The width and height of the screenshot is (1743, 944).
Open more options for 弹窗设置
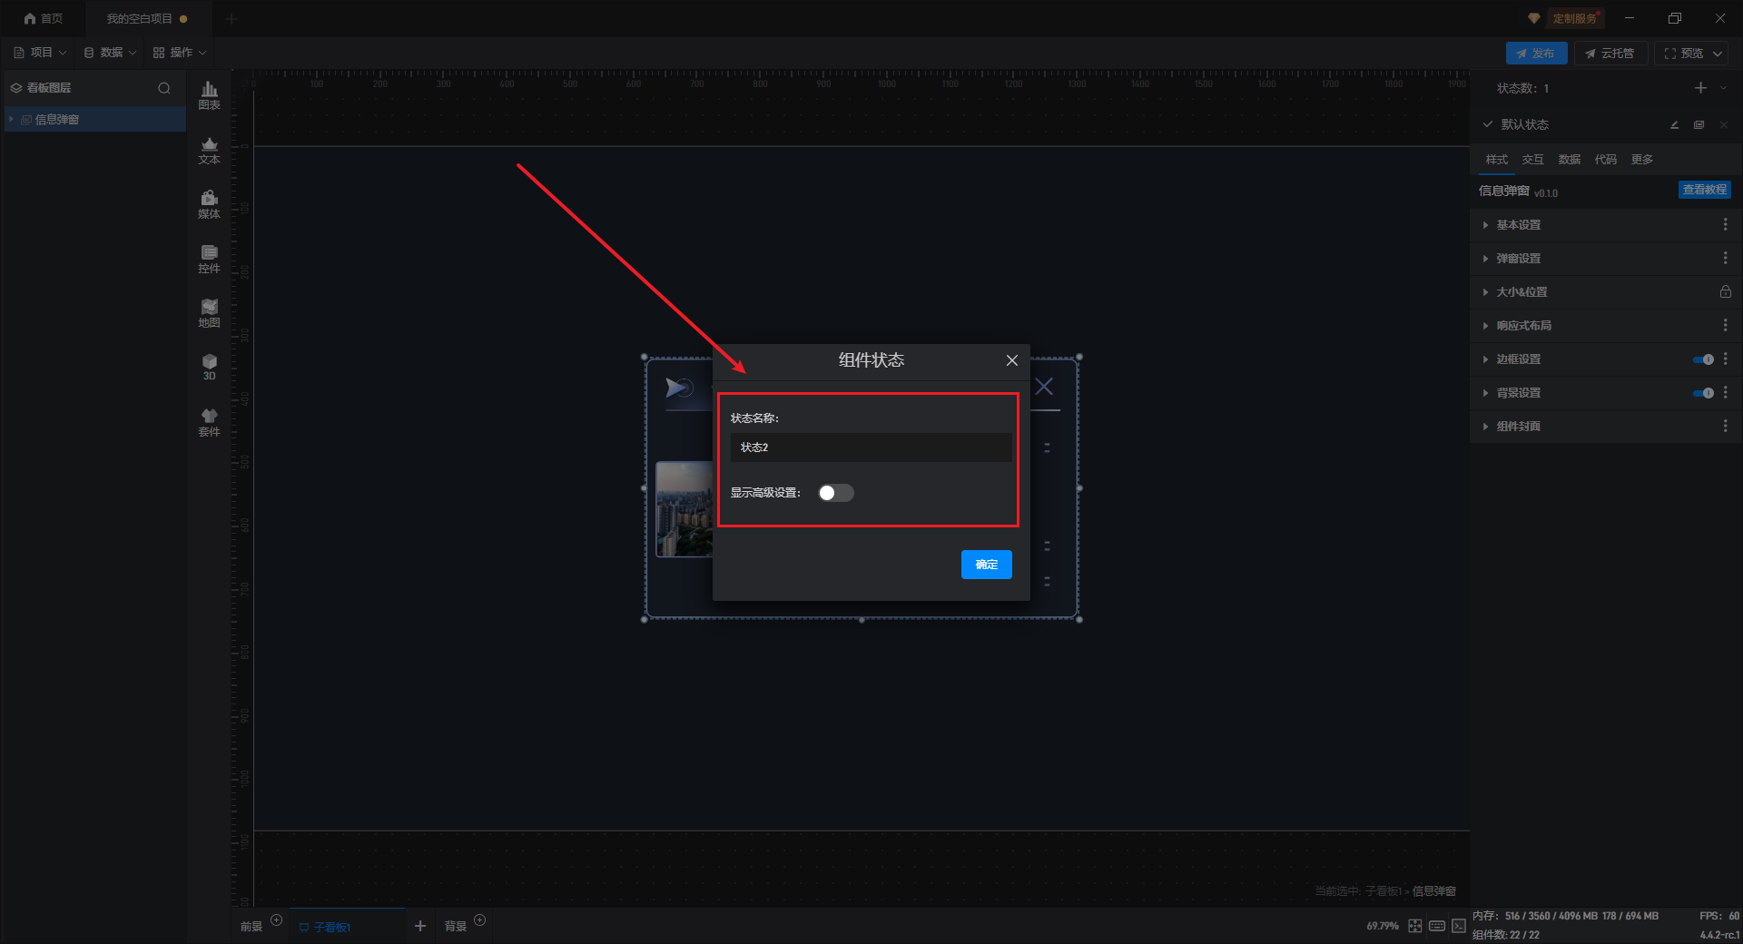pyautogui.click(x=1725, y=258)
